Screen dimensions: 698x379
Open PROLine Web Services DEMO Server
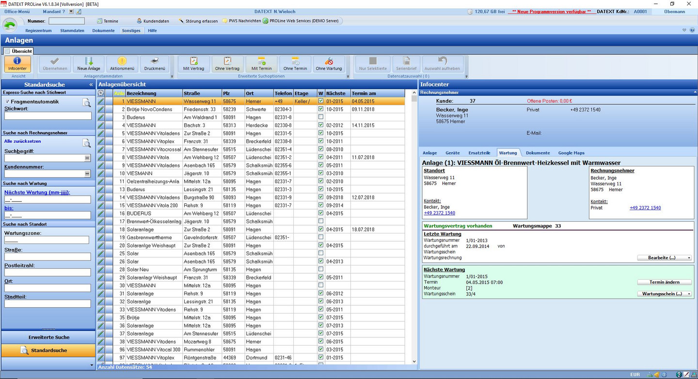(x=301, y=21)
